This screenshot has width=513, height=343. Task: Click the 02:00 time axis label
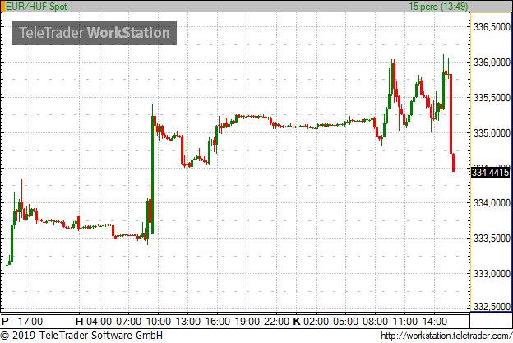coord(316,322)
